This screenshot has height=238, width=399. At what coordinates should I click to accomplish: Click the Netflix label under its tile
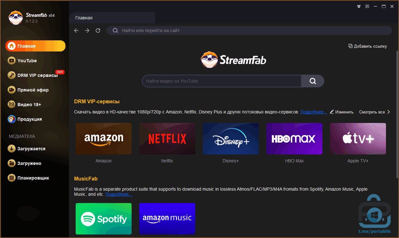tap(167, 161)
